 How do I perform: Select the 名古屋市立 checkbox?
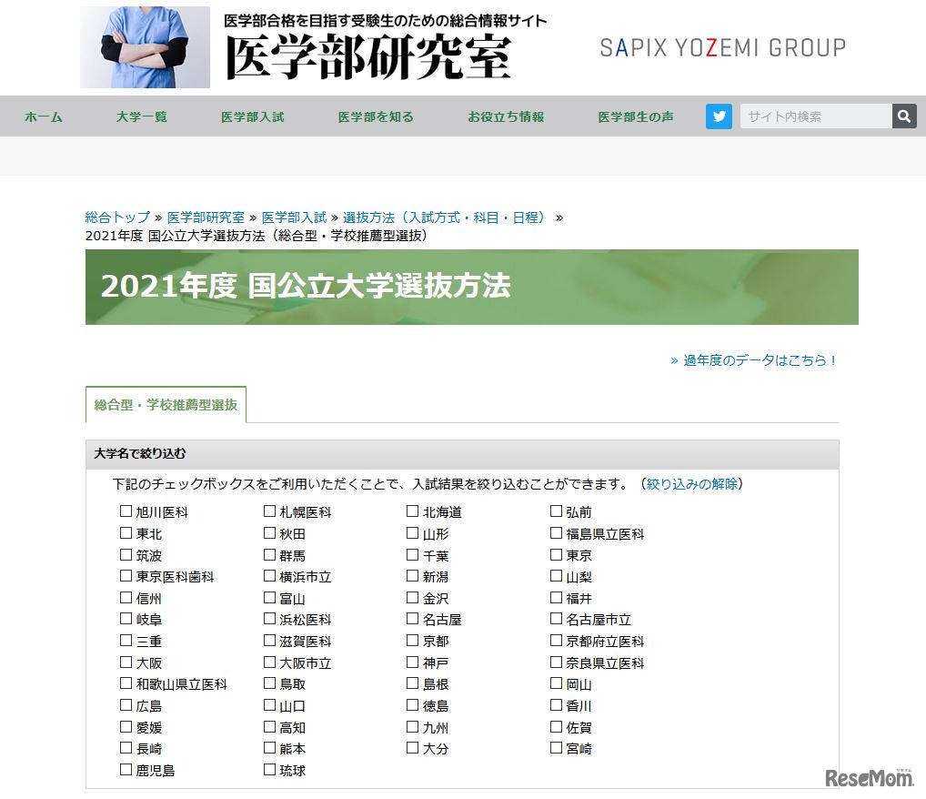555,619
